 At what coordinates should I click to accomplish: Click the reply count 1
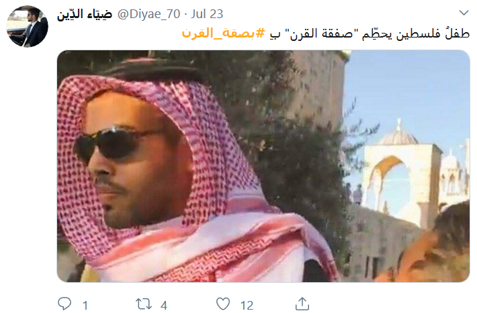(x=85, y=305)
